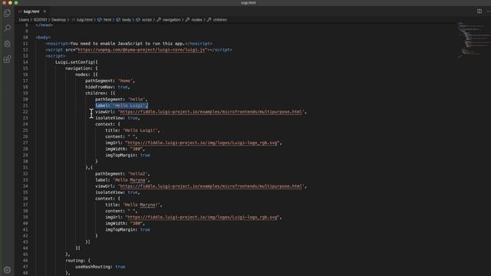
Task: Click "title: 'Hello Luigi!'" on line 25
Action: [x=132, y=130]
